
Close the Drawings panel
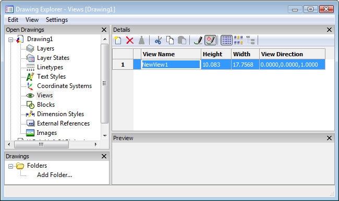pos(104,156)
